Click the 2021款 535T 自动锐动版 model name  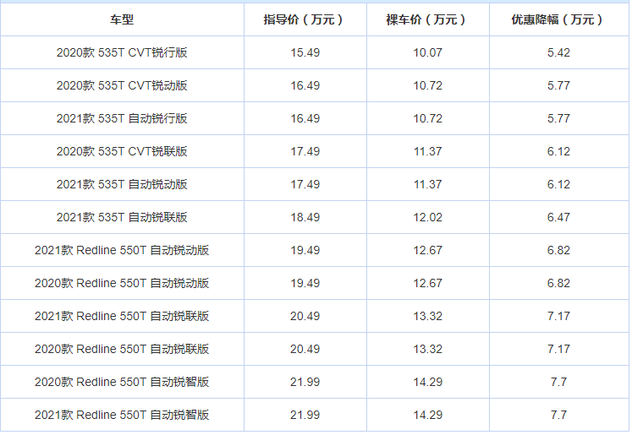pyautogui.click(x=122, y=184)
